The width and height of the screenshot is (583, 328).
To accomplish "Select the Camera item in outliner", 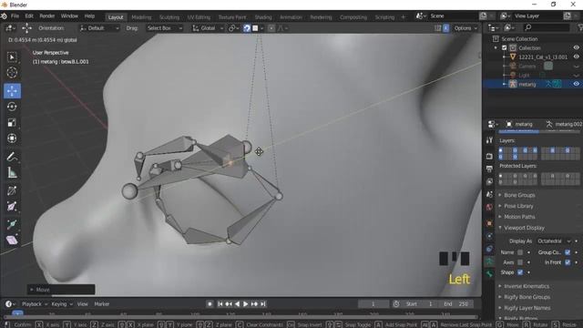I will (x=527, y=67).
